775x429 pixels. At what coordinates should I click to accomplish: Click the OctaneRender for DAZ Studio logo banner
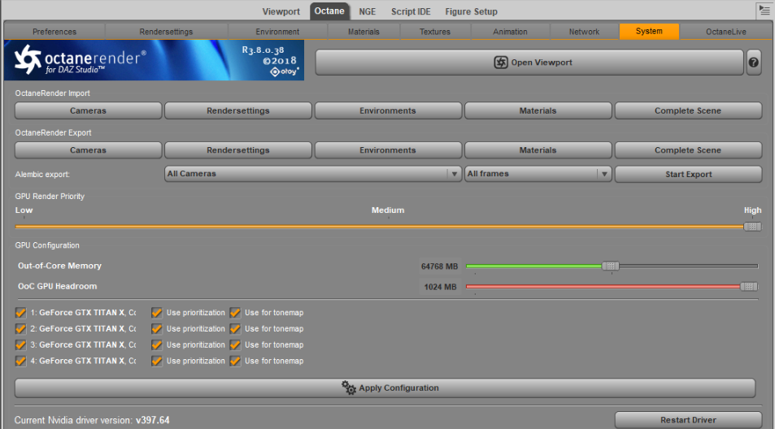155,60
